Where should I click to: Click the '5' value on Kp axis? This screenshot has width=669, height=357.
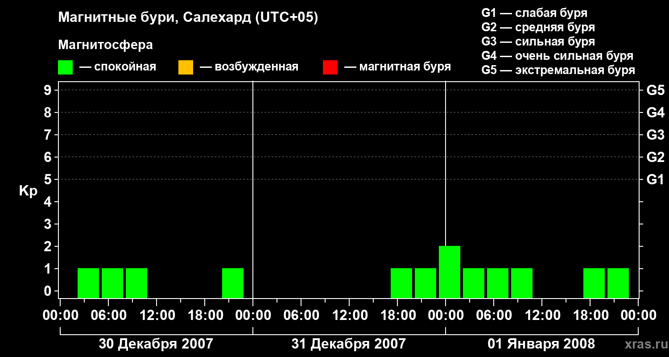[x=48, y=179]
